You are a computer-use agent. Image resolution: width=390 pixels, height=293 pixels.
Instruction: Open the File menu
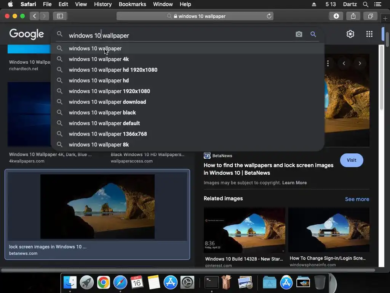(x=47, y=4)
